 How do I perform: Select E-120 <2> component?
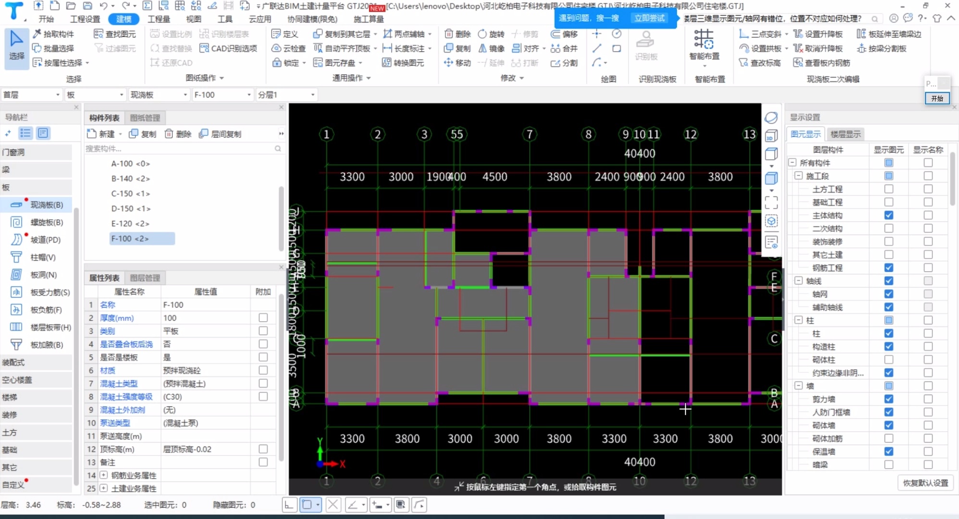[130, 223]
